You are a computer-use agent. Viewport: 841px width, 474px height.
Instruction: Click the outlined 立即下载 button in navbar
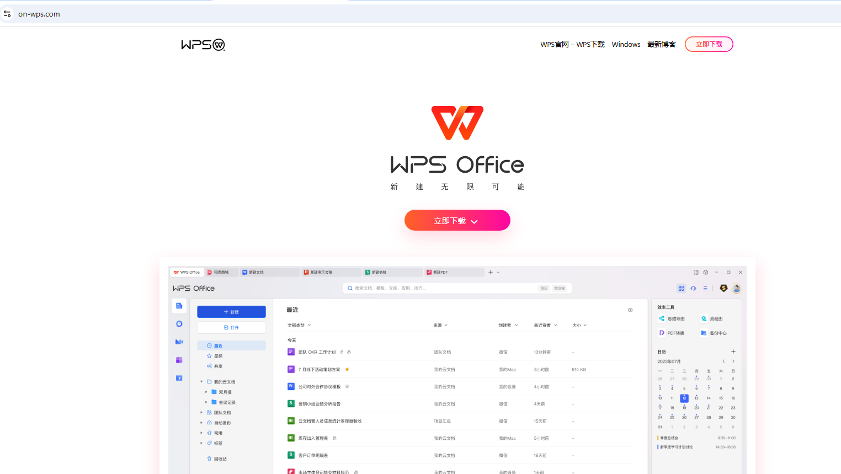point(709,44)
